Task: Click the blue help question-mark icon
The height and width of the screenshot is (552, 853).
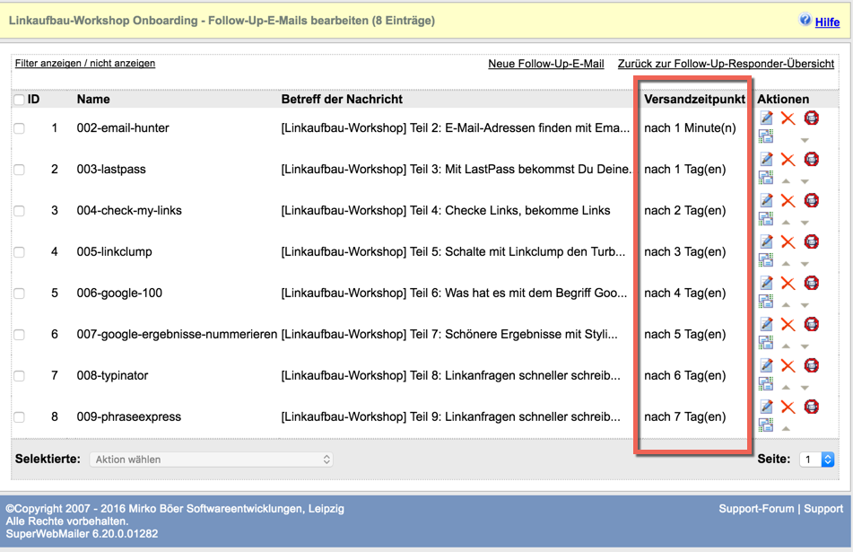Action: [805, 20]
